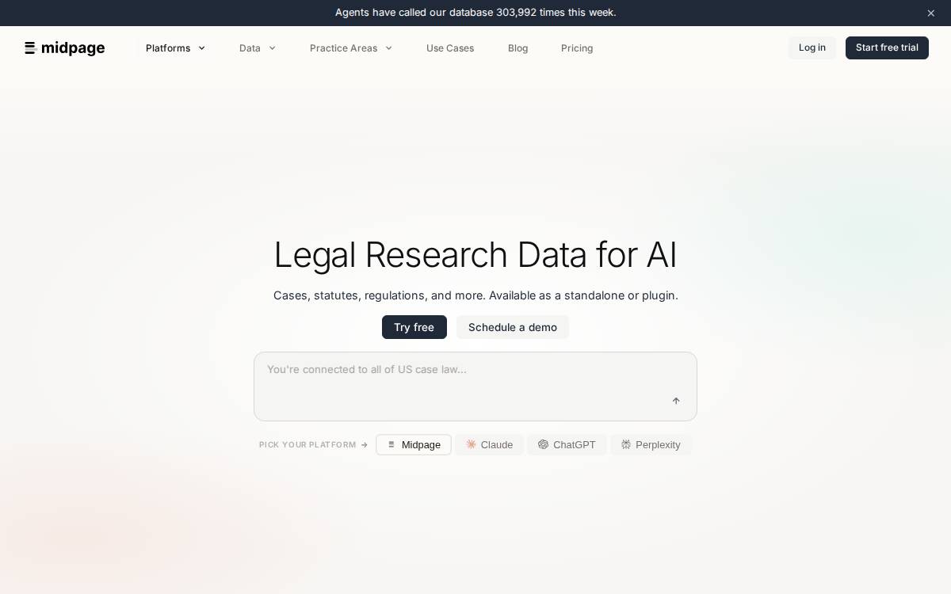This screenshot has height=594, width=951.
Task: View the Pricing page
Action: point(577,48)
